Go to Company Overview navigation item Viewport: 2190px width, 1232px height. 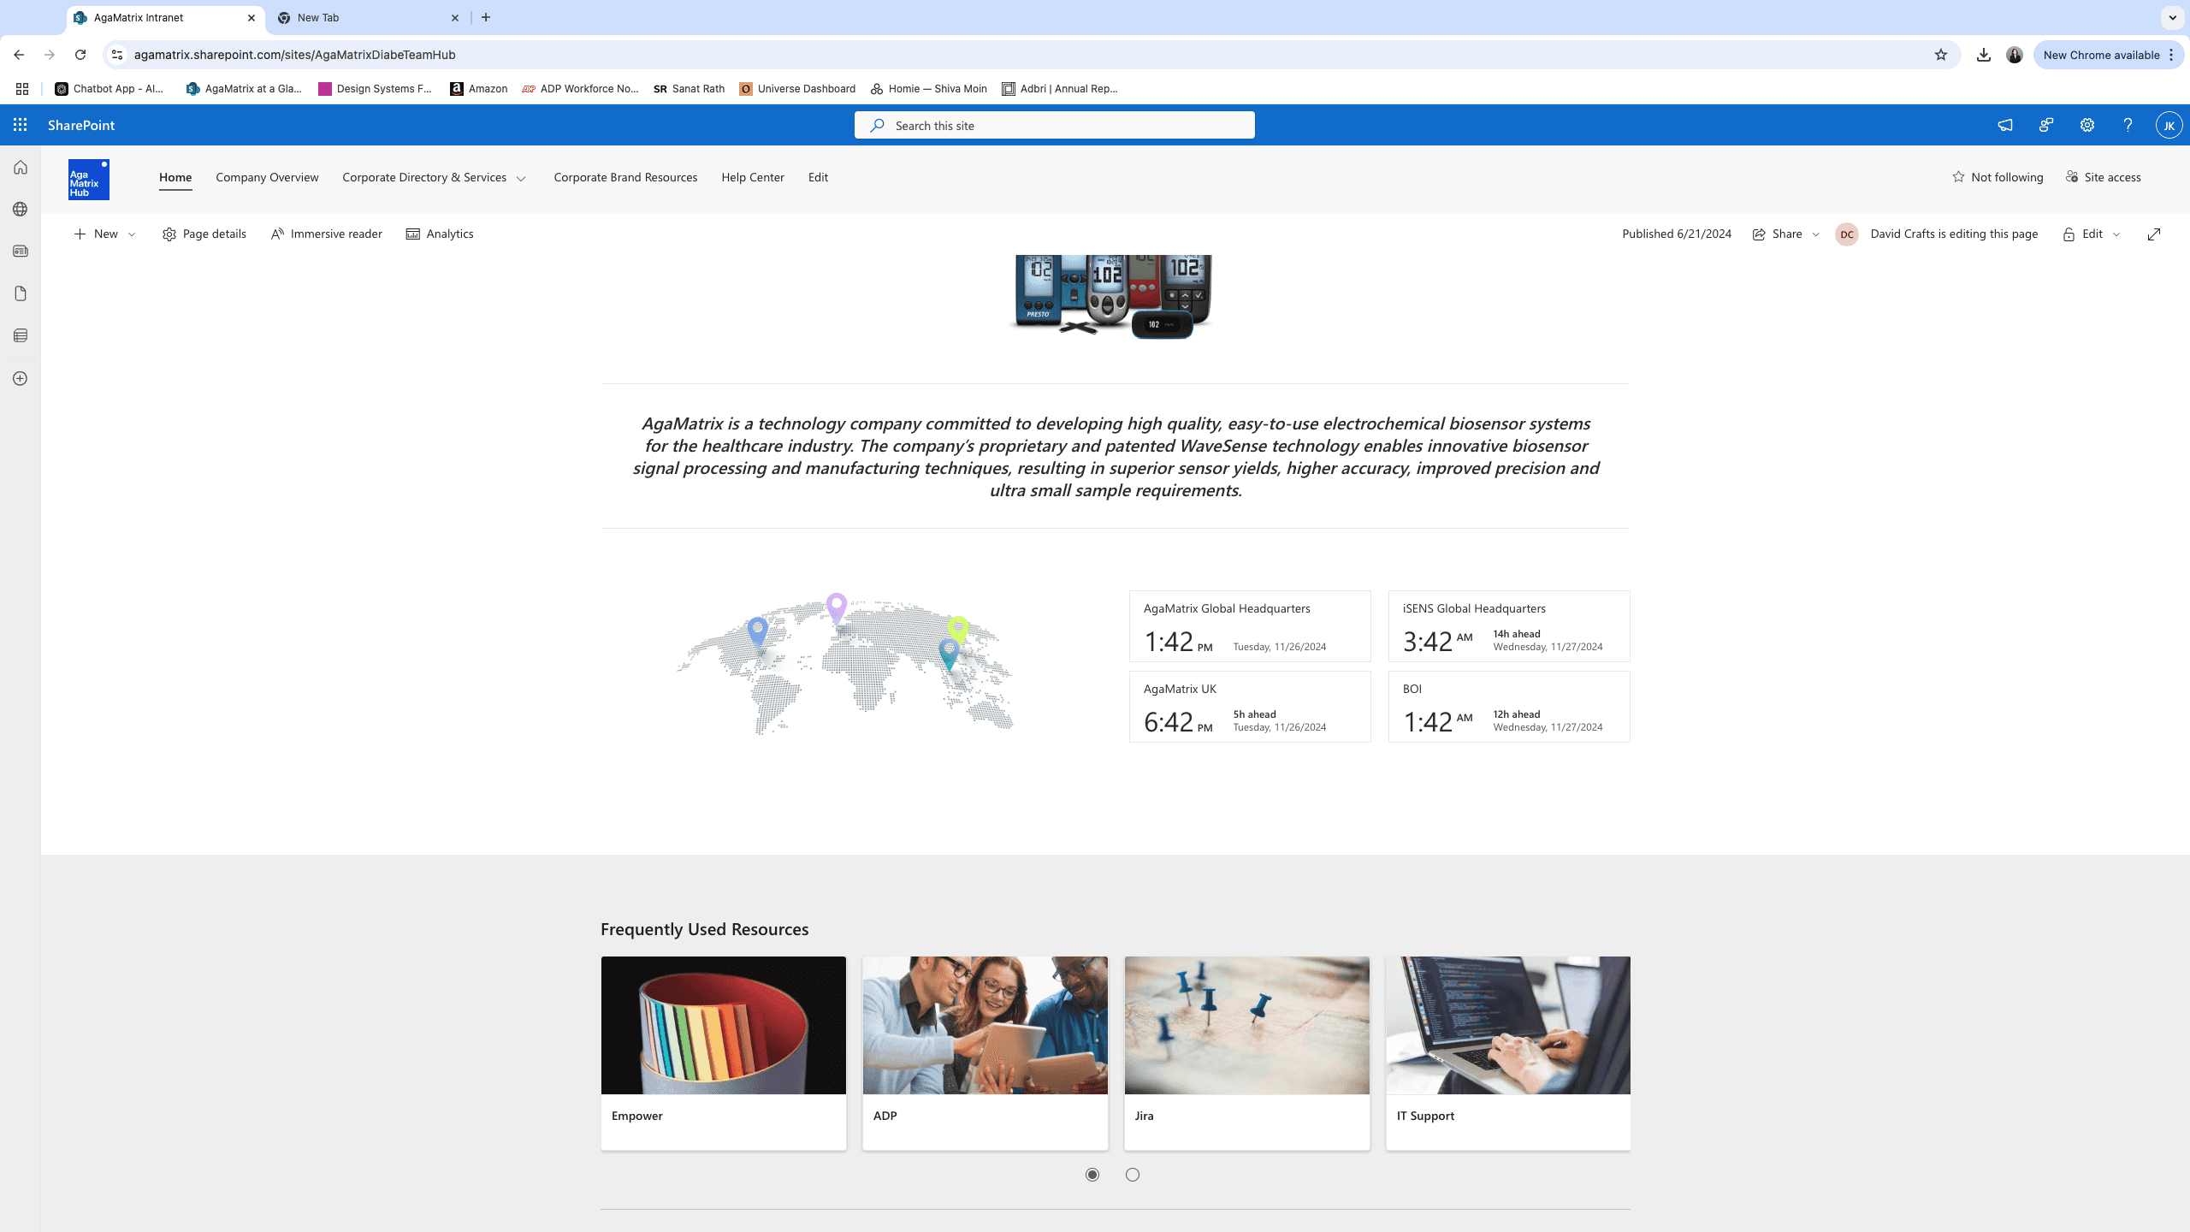[267, 177]
